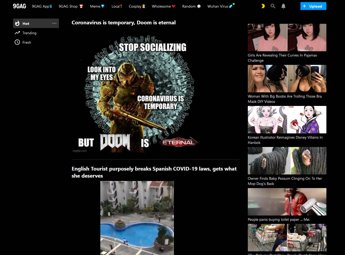Image resolution: width=345 pixels, height=255 pixels.
Task: Toggle dark mode moon icon
Action: click(x=263, y=6)
